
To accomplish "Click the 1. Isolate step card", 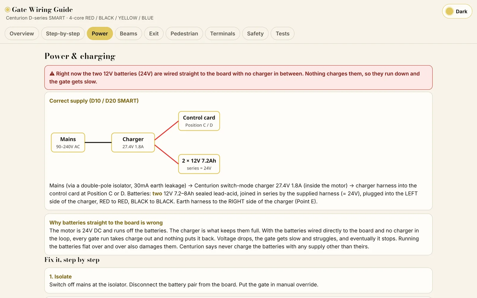I will [x=238, y=280].
